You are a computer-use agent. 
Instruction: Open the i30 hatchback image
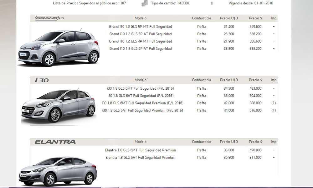[x=58, y=103]
